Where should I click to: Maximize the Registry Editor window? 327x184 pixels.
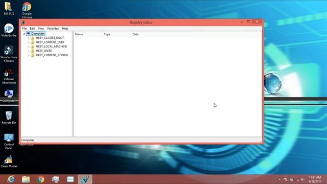coord(248,21)
